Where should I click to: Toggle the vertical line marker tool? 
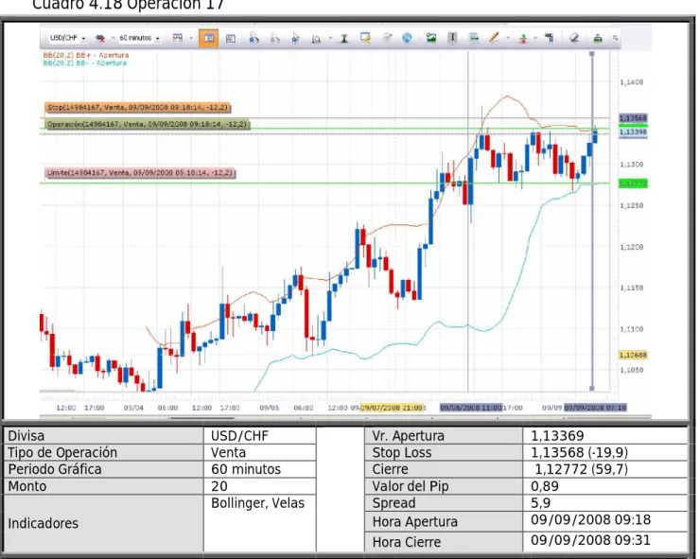click(452, 38)
